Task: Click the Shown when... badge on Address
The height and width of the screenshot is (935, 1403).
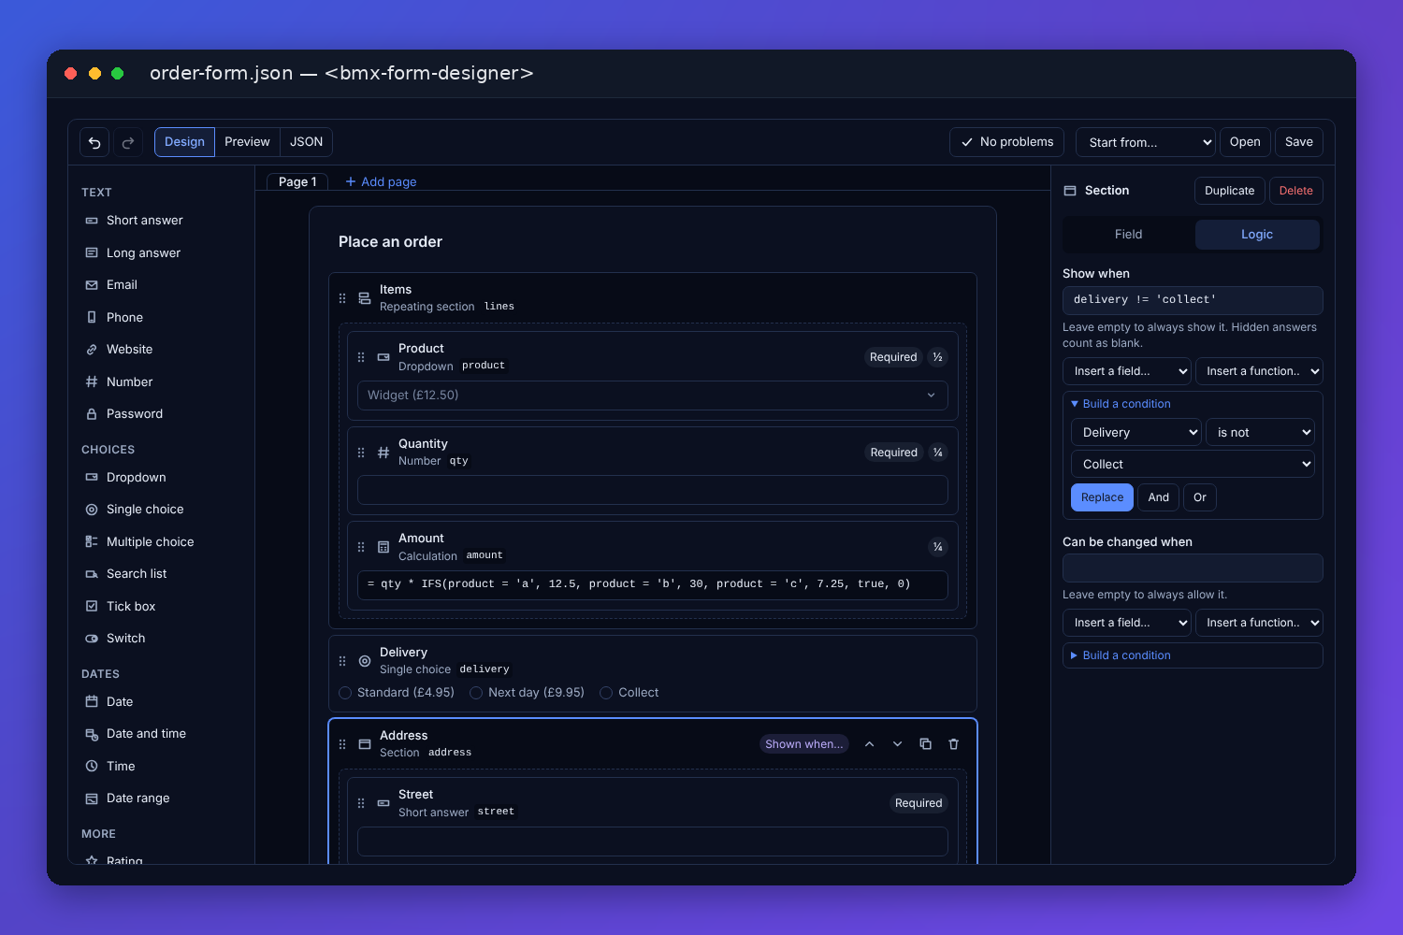Action: click(x=803, y=744)
